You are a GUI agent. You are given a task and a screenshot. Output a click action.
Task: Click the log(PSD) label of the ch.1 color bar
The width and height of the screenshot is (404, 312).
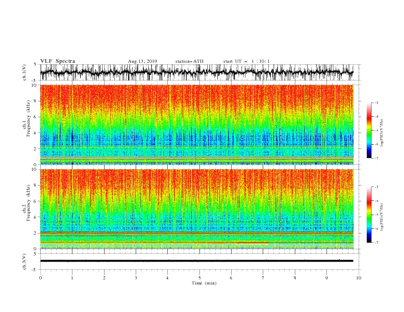coord(382,133)
